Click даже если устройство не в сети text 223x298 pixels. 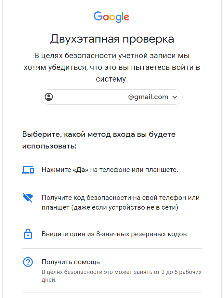click(125, 207)
